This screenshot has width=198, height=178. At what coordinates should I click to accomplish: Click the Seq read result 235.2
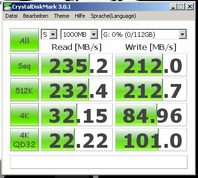tap(77, 65)
